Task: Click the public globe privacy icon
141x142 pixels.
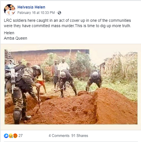Action: point(59,13)
